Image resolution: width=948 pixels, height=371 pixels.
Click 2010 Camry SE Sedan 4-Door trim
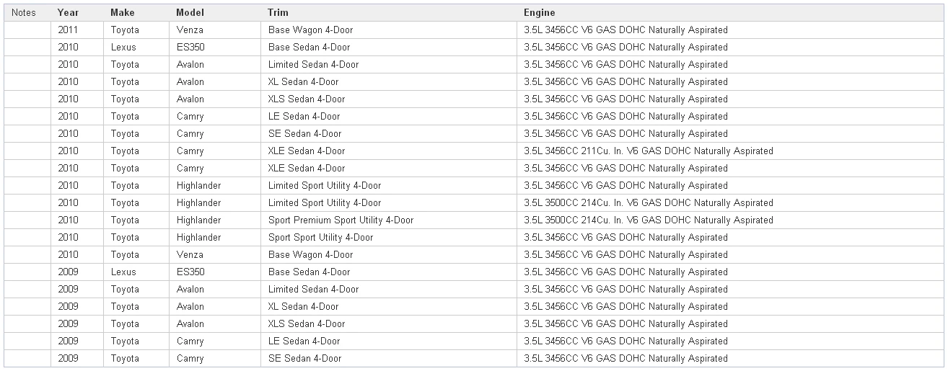(x=304, y=134)
